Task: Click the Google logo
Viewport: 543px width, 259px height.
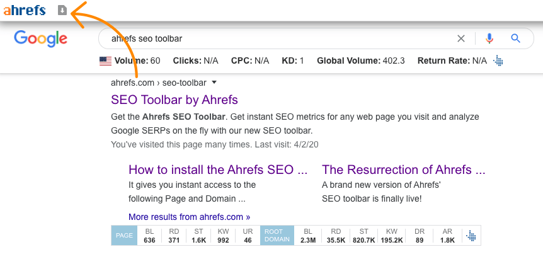Action: [40, 38]
